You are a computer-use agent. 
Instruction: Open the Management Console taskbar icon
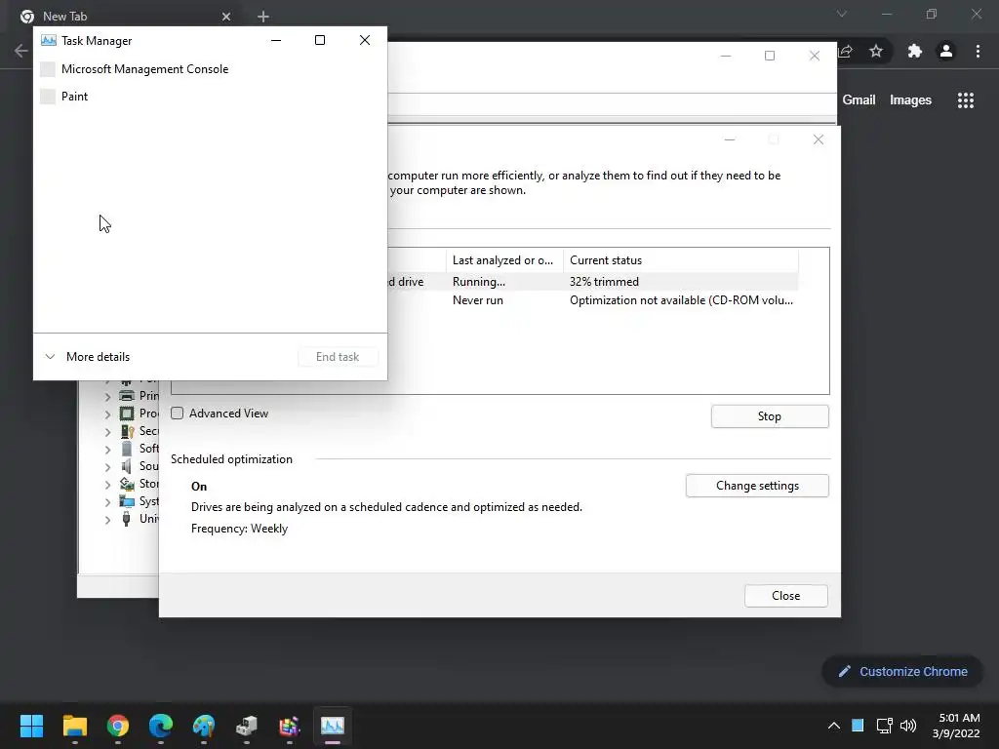247,726
